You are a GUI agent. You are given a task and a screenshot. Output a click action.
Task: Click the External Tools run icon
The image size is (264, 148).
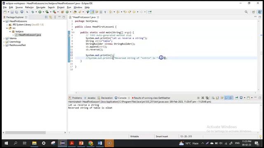[54, 12]
